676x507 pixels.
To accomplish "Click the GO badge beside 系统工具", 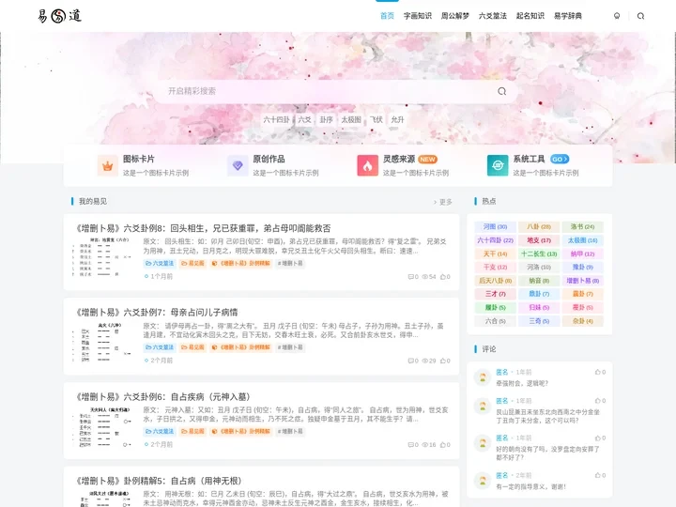I will coord(560,159).
